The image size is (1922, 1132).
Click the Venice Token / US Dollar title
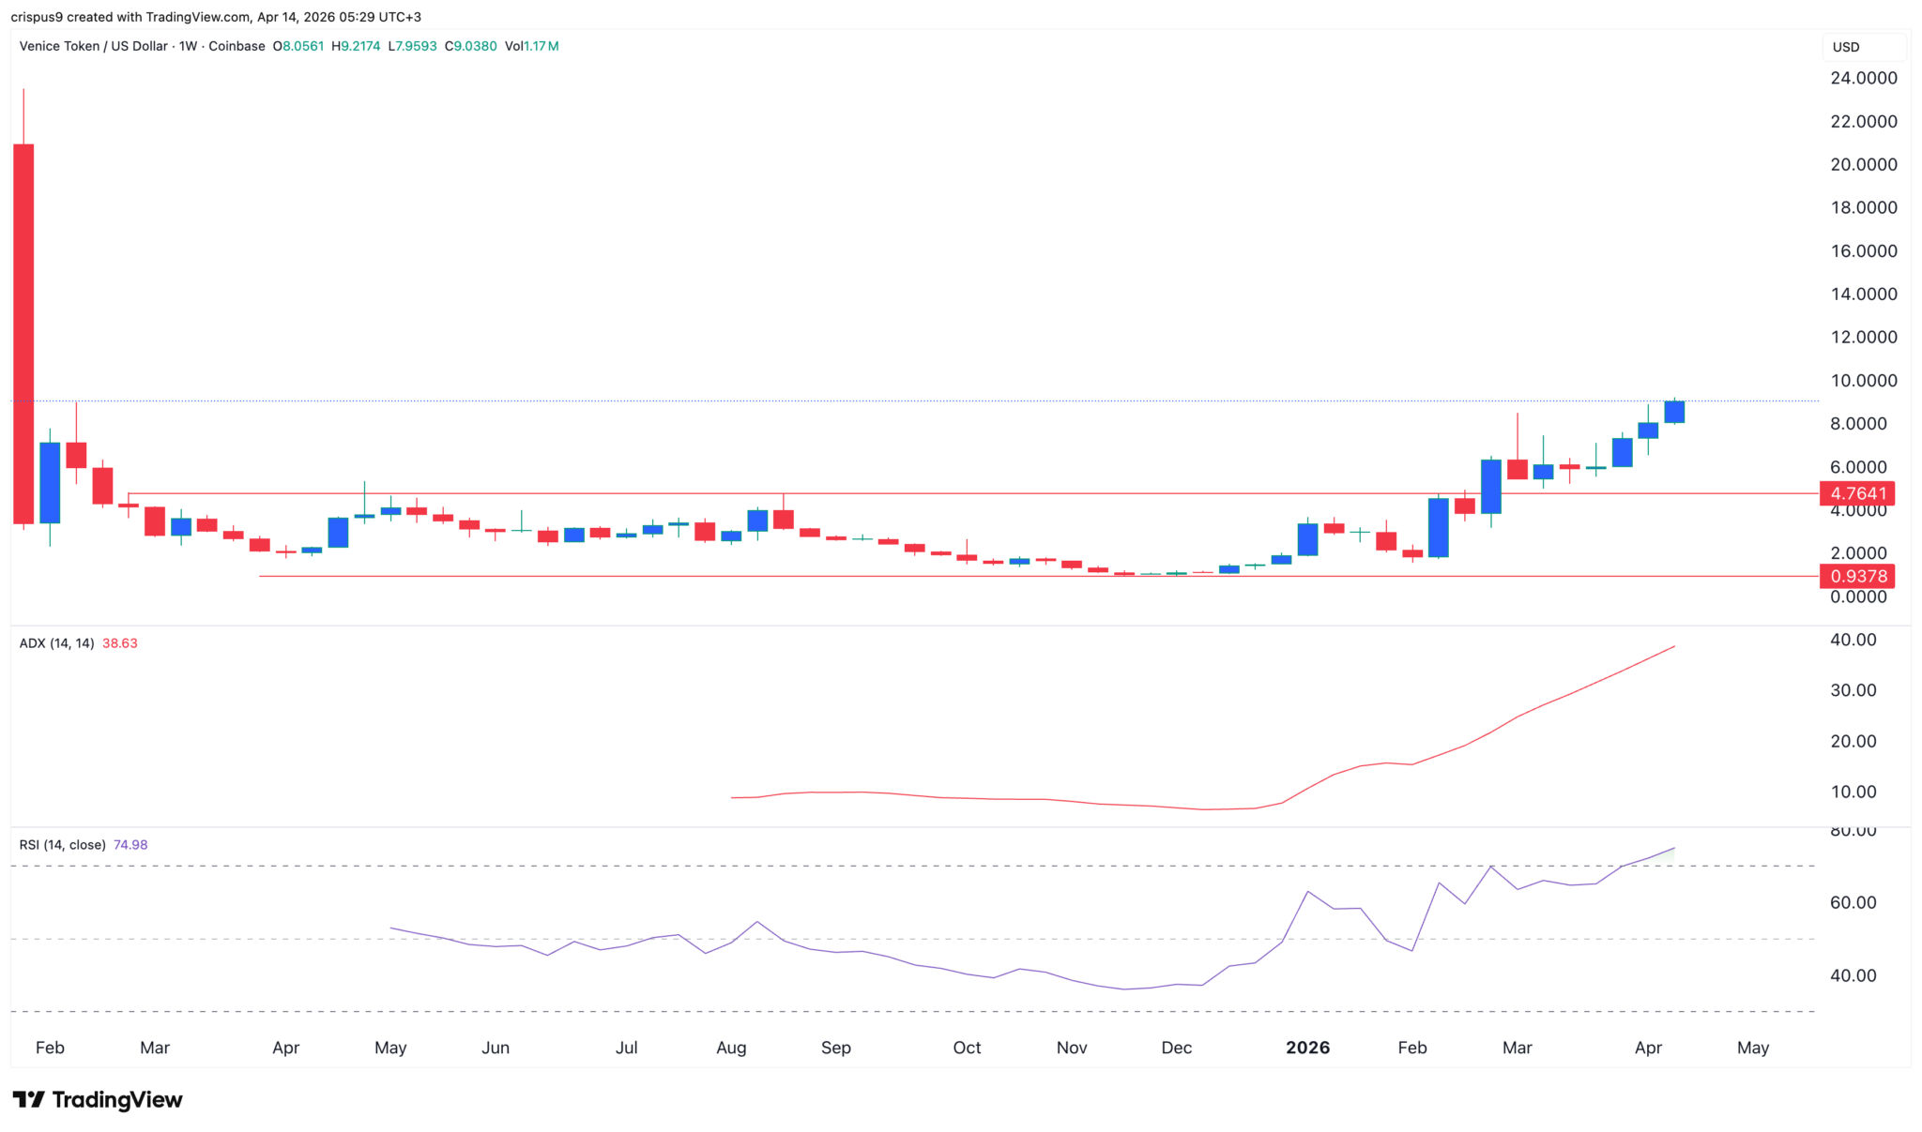coord(93,46)
